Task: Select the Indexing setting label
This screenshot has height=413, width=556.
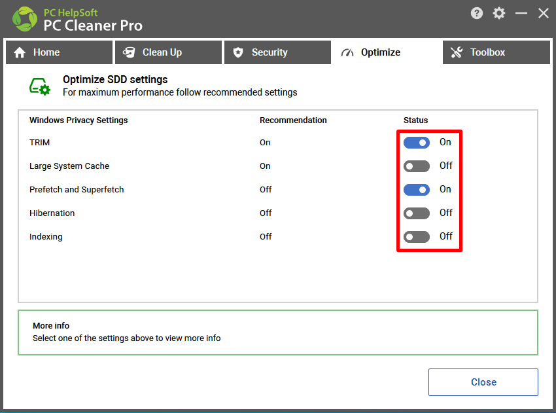Action: point(46,237)
